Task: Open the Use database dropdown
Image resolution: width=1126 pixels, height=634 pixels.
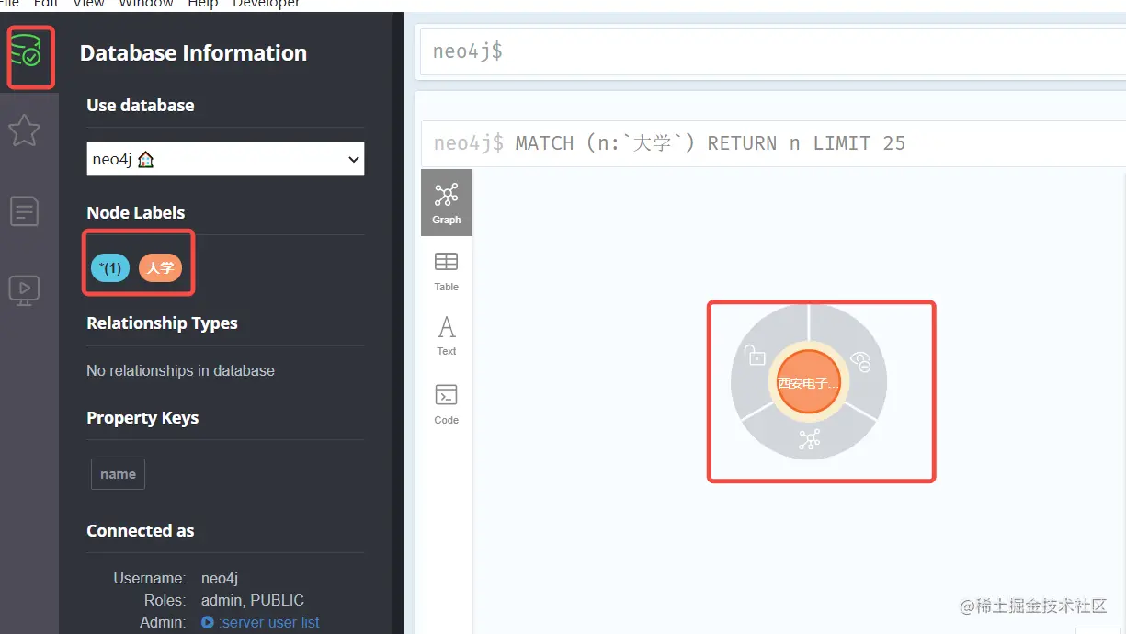Action: point(226,159)
